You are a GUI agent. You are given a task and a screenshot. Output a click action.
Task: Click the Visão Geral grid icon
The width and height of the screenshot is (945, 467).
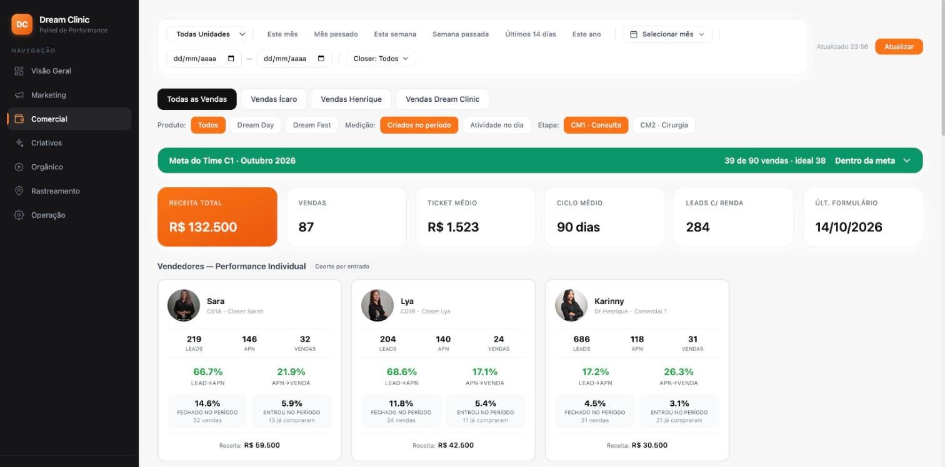pos(19,71)
